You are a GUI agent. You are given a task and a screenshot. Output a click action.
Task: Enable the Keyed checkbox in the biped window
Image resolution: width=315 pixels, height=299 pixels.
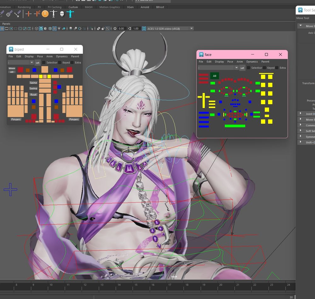[60, 63]
